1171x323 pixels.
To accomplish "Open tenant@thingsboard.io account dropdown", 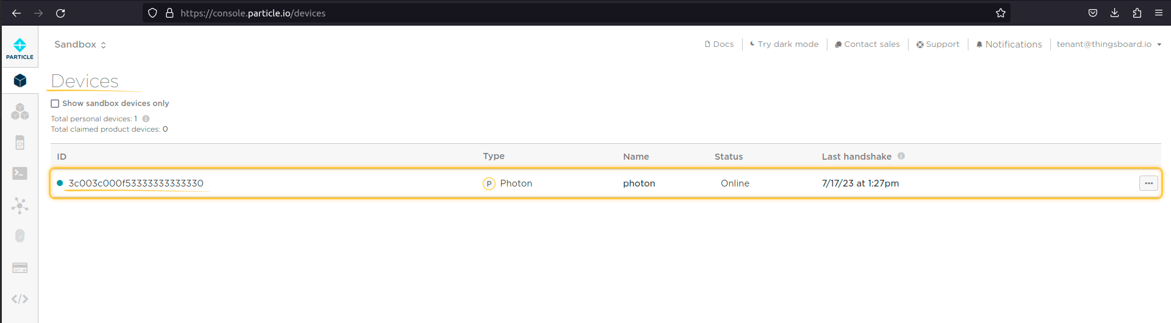I will coord(1108,44).
